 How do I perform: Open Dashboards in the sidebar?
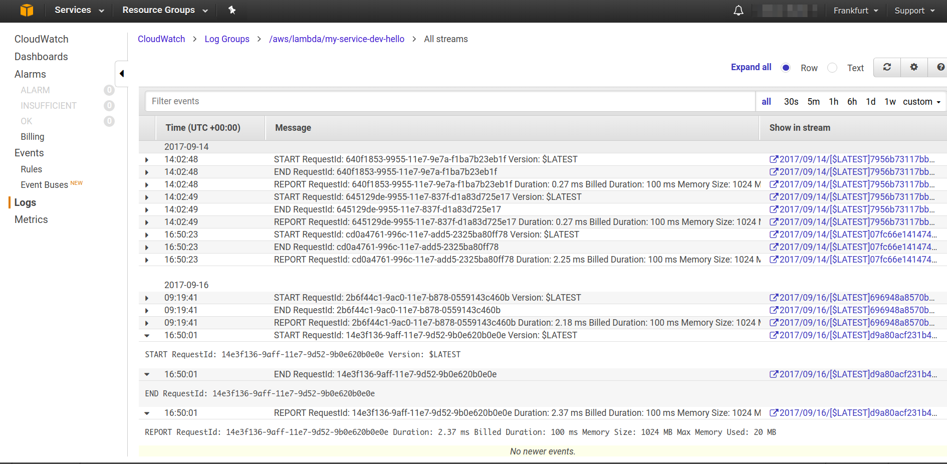pos(41,57)
